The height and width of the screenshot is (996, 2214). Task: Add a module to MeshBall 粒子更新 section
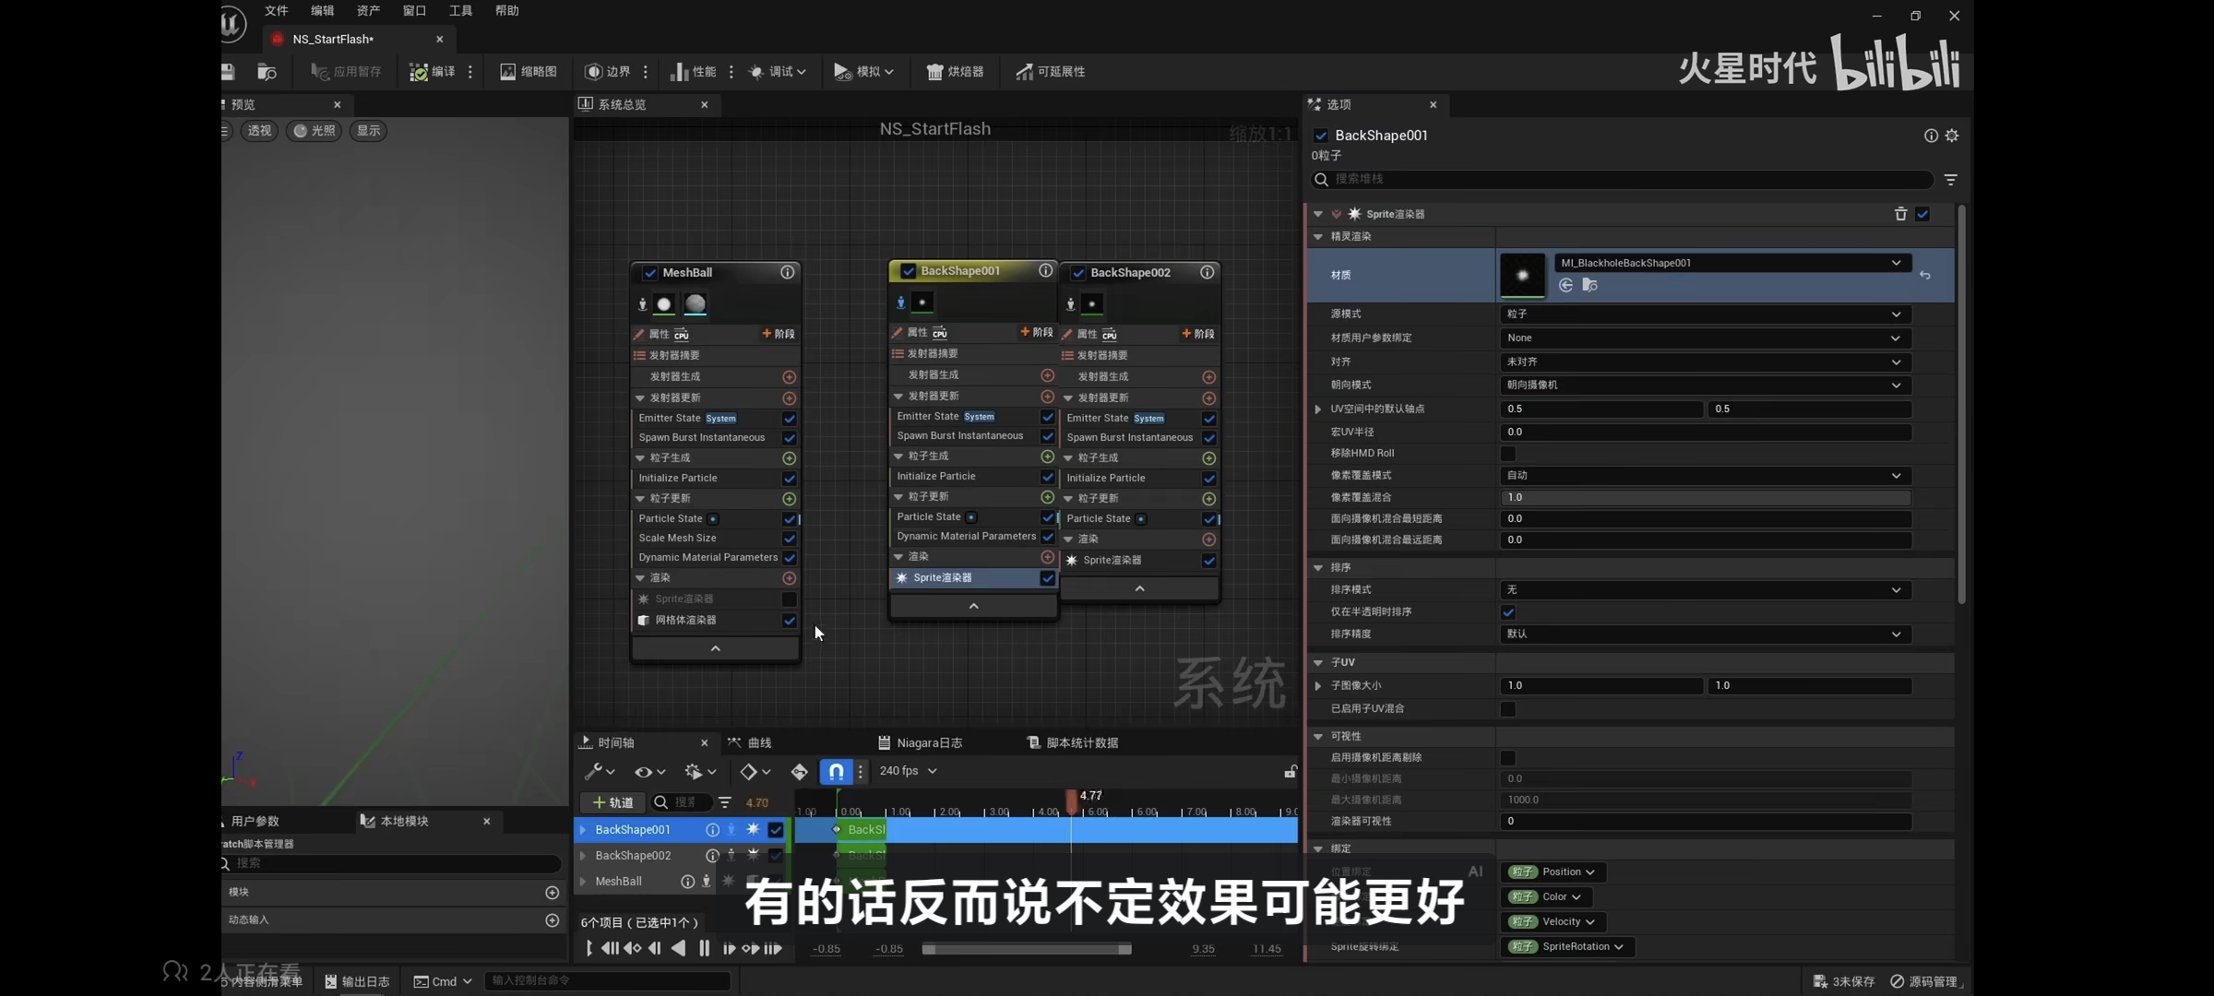[x=790, y=499]
